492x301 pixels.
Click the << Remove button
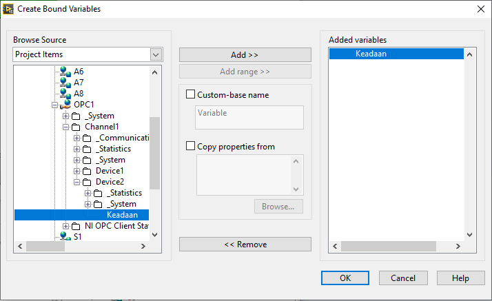[x=245, y=245]
